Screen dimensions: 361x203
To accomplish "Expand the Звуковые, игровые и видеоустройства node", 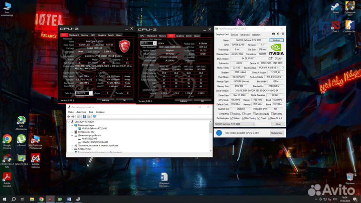I will (72, 145).
